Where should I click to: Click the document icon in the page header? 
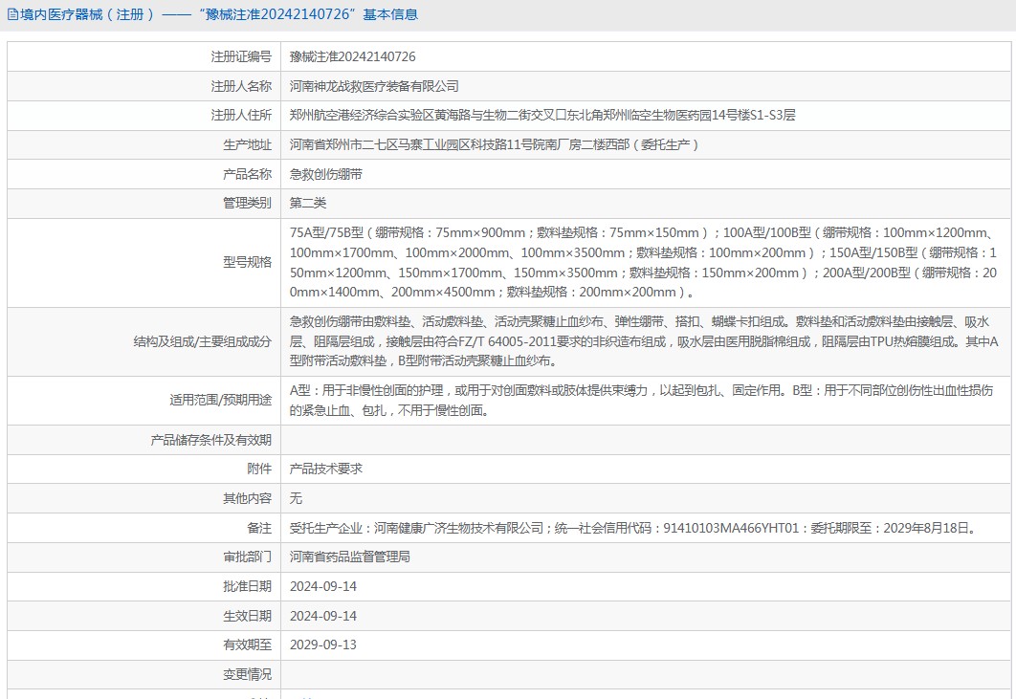pos(11,15)
